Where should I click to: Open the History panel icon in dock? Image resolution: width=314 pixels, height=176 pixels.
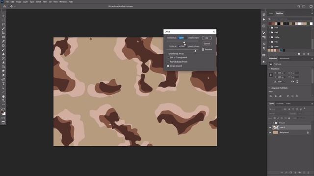264,15
